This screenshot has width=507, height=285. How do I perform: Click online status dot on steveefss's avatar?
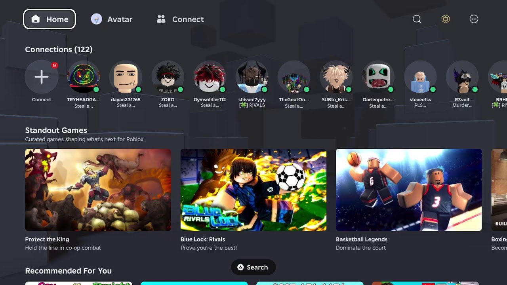(x=433, y=89)
